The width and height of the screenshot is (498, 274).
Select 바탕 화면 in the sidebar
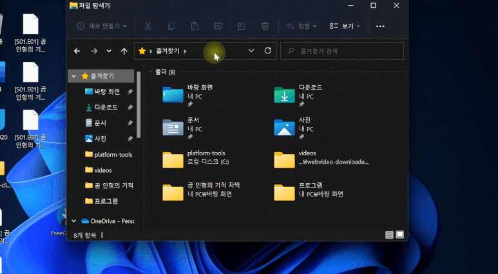click(107, 92)
